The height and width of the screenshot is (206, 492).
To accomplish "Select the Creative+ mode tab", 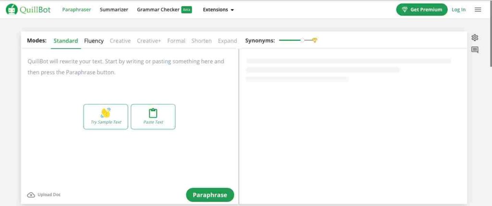I will pyautogui.click(x=149, y=41).
